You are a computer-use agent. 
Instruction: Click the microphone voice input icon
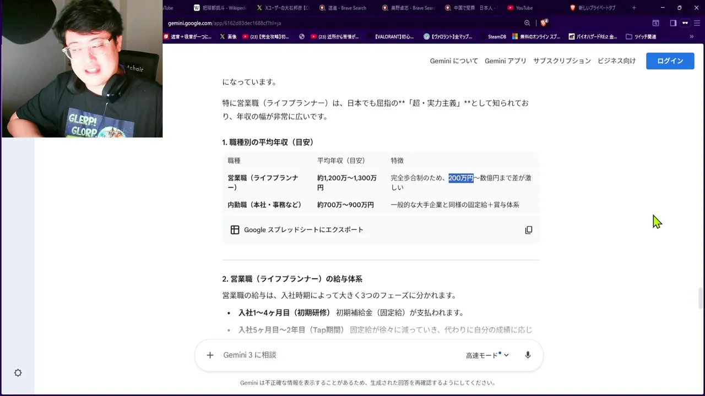pos(528,355)
